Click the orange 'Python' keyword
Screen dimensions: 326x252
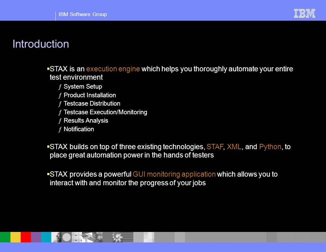(x=270, y=147)
